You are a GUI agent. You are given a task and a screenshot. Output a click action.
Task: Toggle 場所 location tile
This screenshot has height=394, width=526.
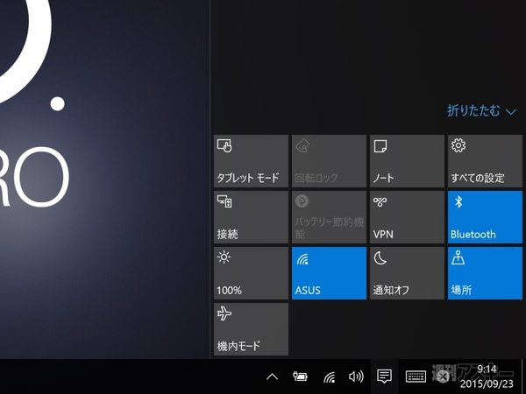coord(485,273)
